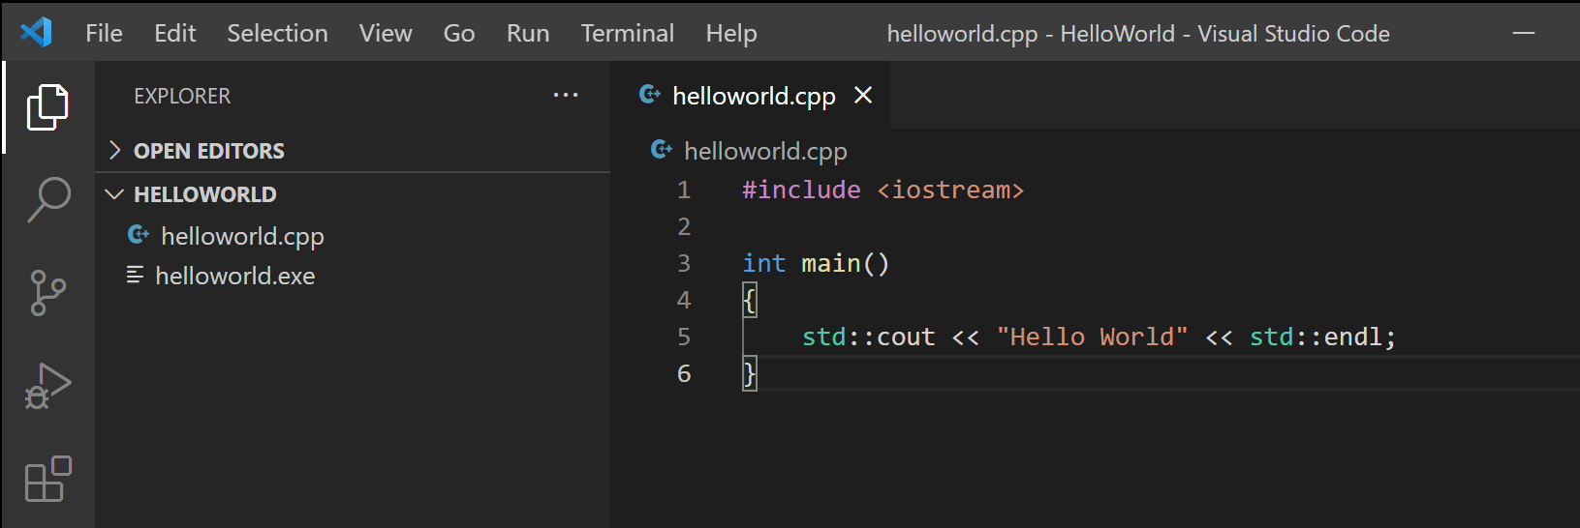Open Explorer's more actions ellipsis menu

coord(566,96)
